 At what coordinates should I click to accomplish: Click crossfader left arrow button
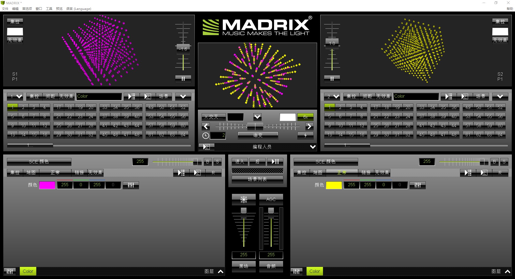pyautogui.click(x=206, y=126)
